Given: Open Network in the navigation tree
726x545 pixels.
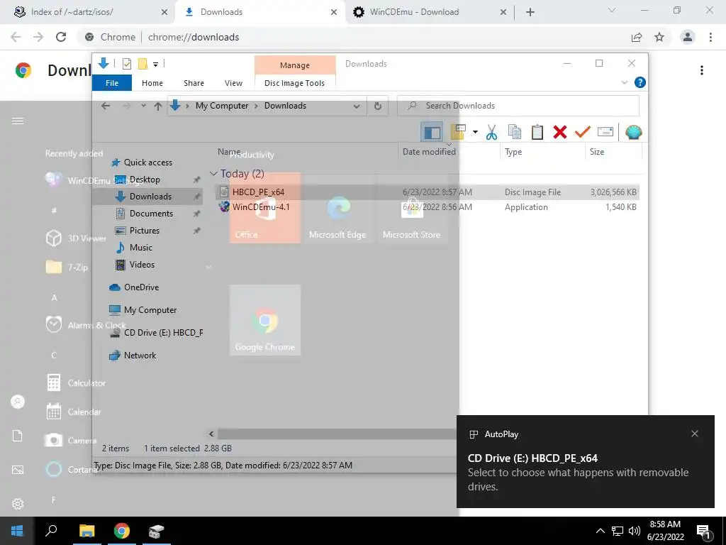Looking at the screenshot, I should 140,356.
